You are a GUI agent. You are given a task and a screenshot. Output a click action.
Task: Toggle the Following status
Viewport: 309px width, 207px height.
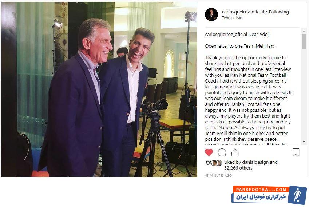pos(279,12)
